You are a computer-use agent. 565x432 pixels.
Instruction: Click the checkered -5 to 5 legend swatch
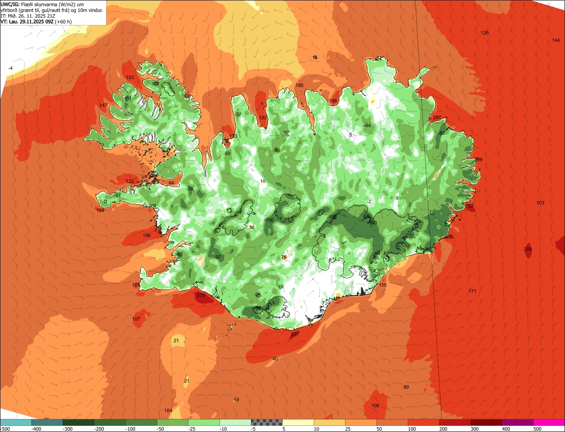click(x=266, y=422)
